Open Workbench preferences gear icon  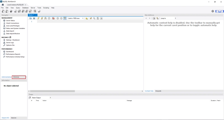(213, 11)
